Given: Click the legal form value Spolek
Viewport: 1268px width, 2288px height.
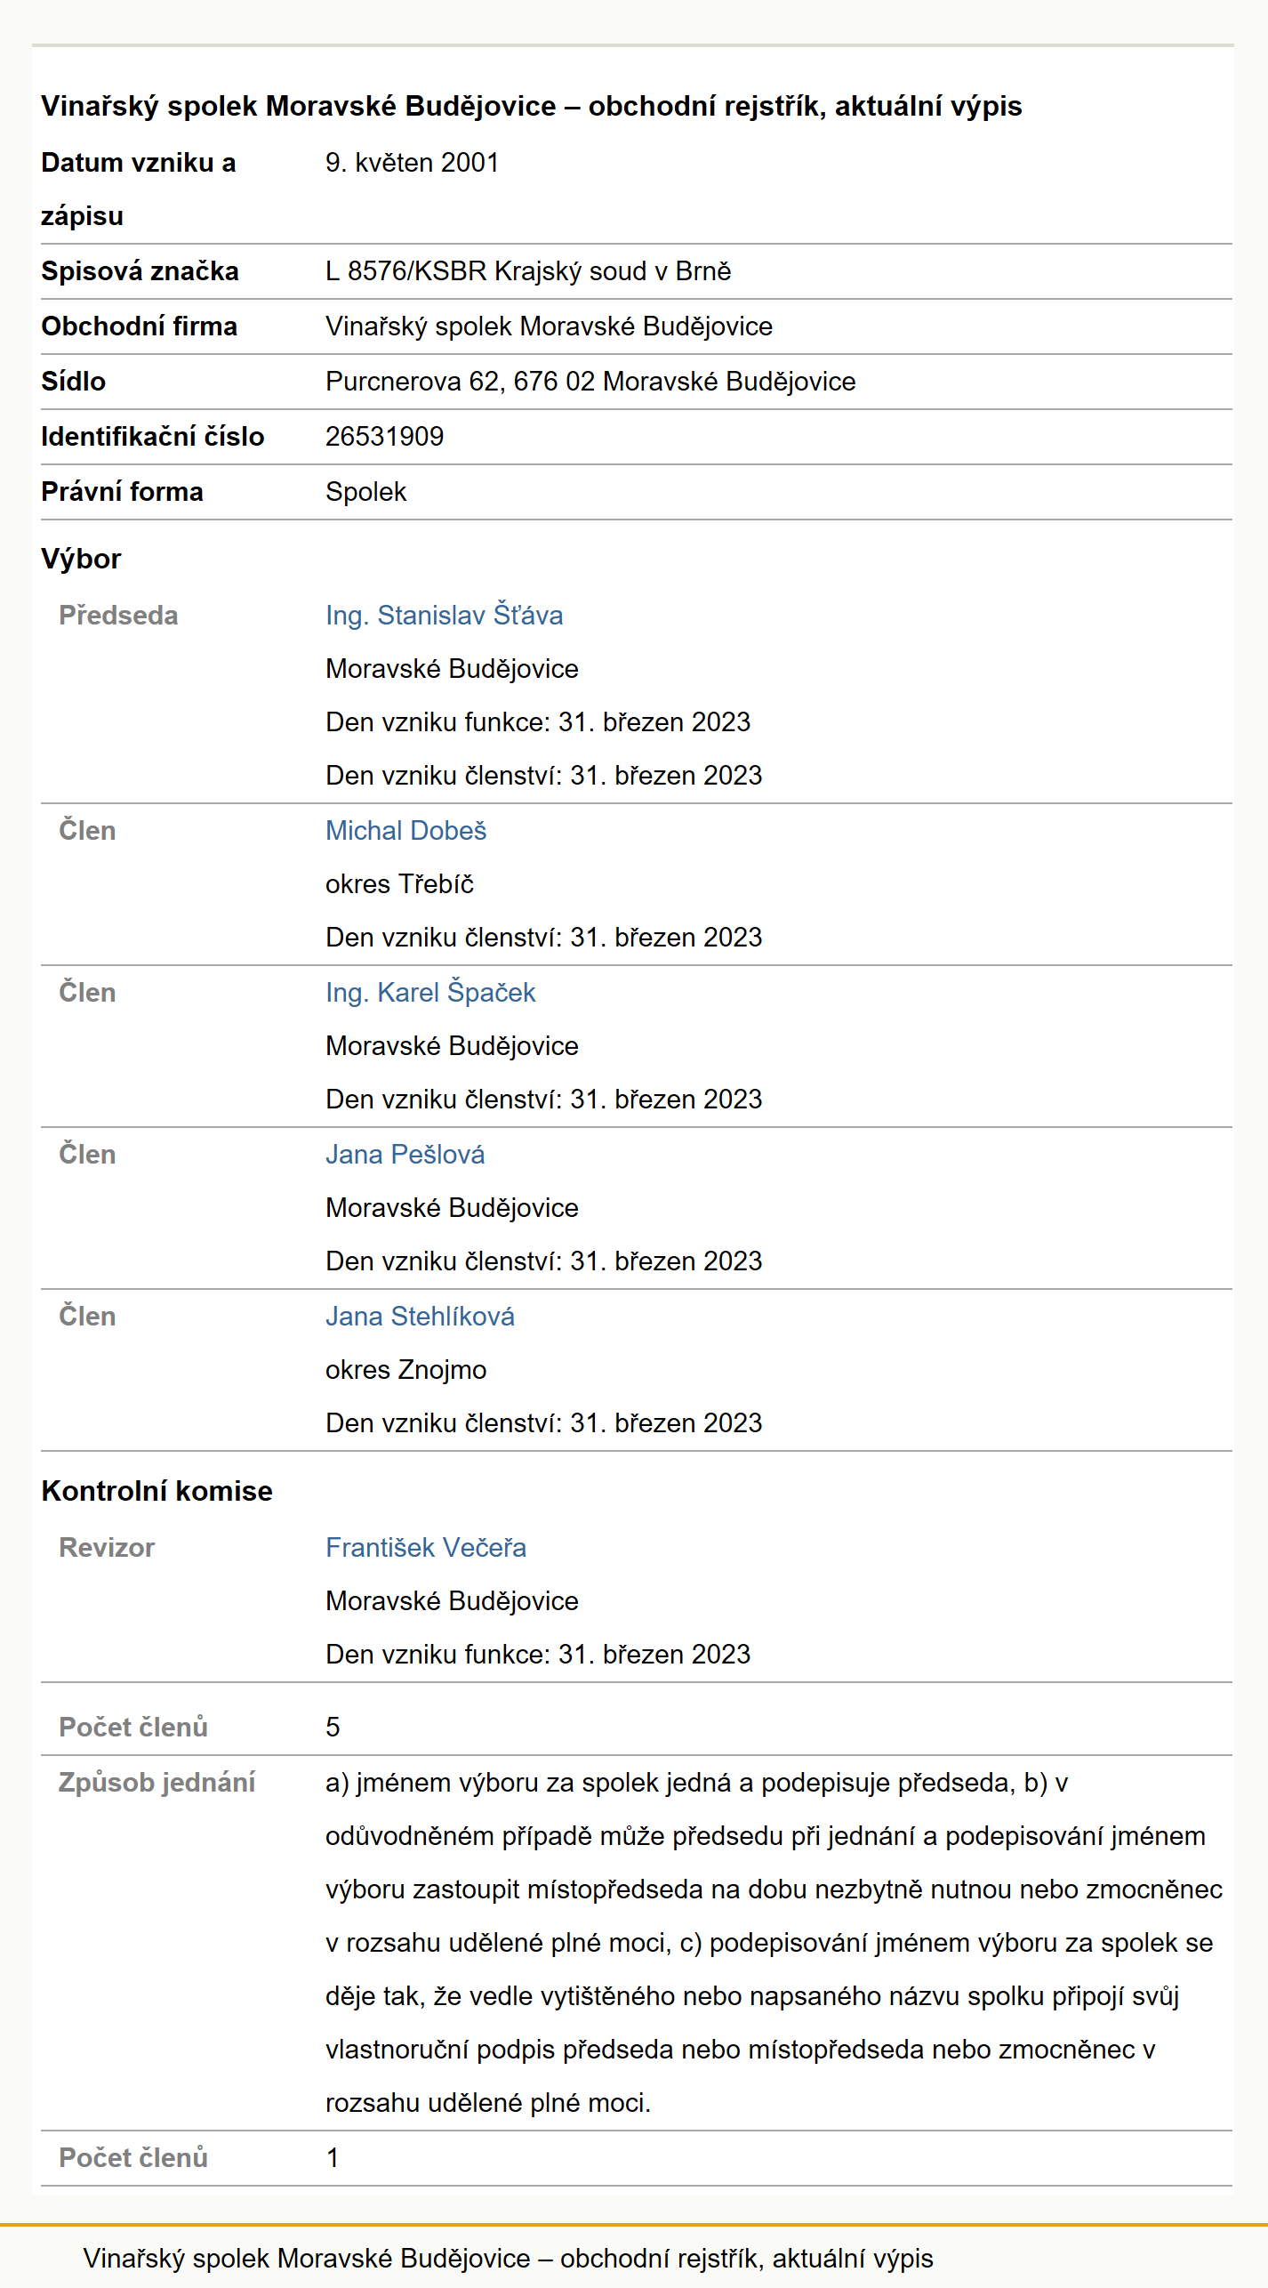Looking at the screenshot, I should pyautogui.click(x=365, y=492).
